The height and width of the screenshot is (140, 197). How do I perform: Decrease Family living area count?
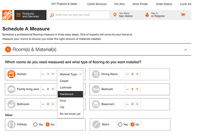tap(43, 89)
